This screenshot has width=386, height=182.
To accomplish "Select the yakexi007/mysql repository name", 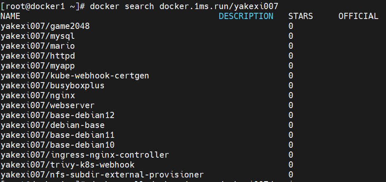I will point(38,36).
